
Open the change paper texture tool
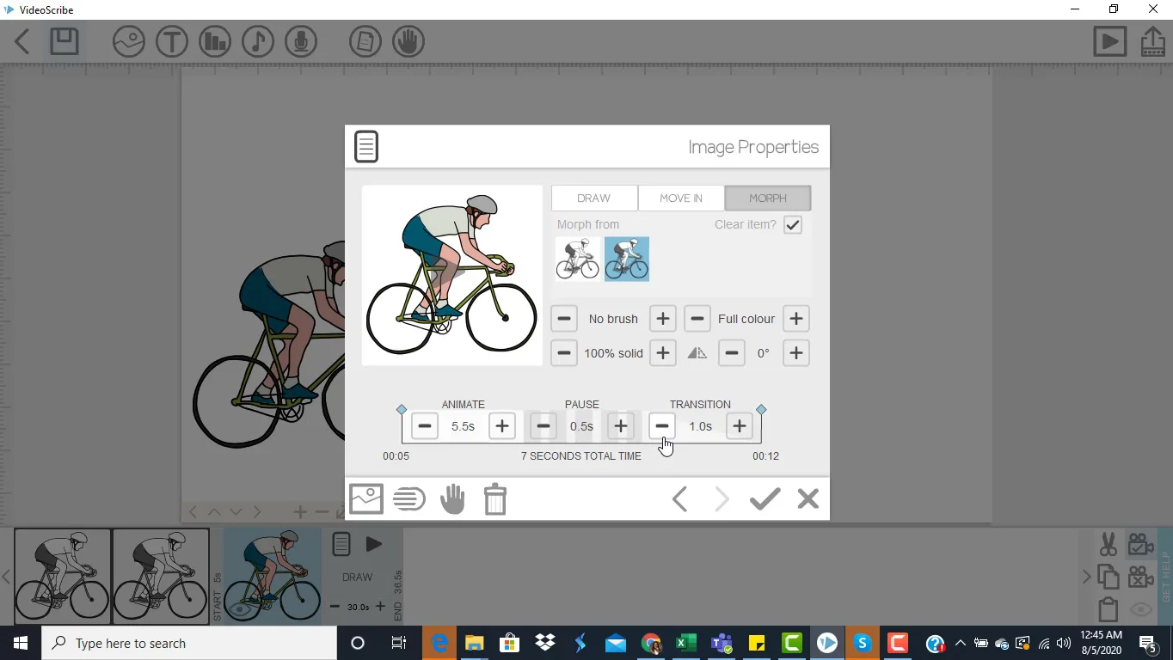(x=365, y=41)
